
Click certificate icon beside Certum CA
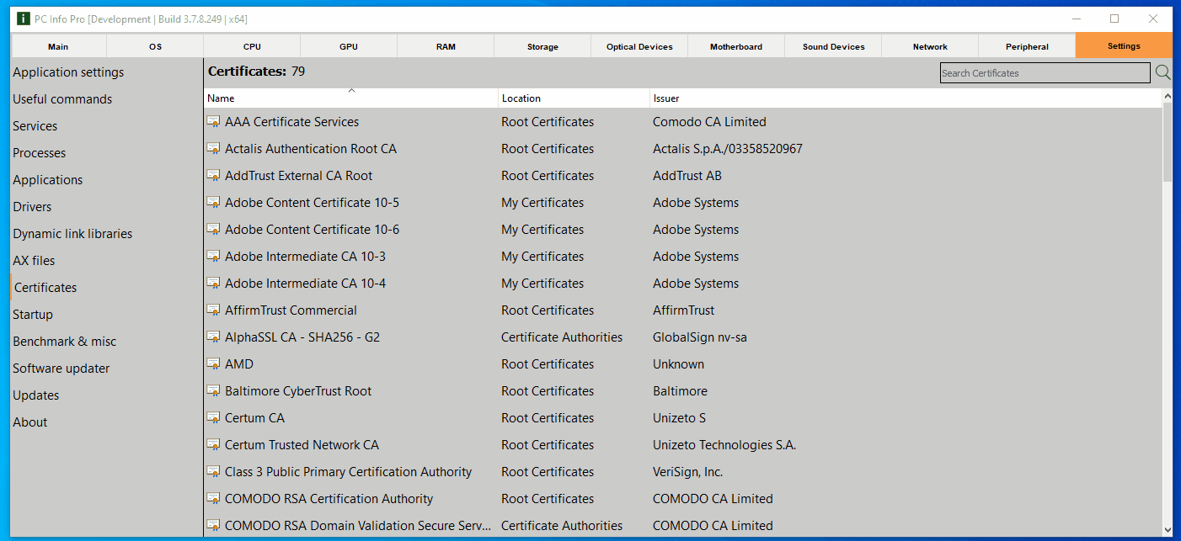pyautogui.click(x=214, y=418)
